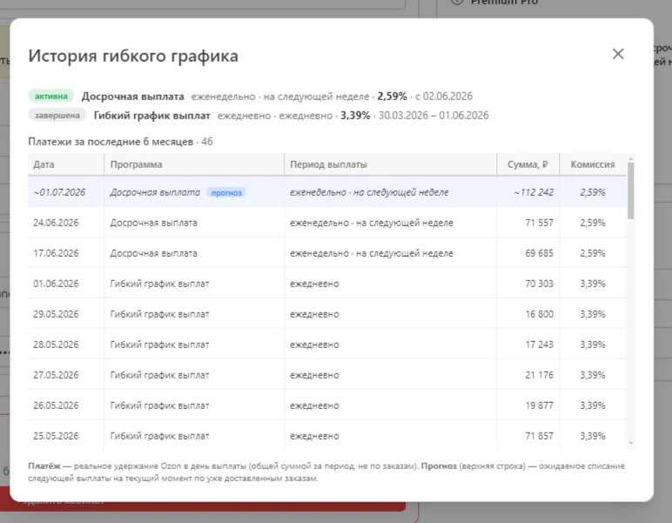Click scrollbar down arrow of payments table
Viewport: 672px width, 523px height.
click(630, 443)
